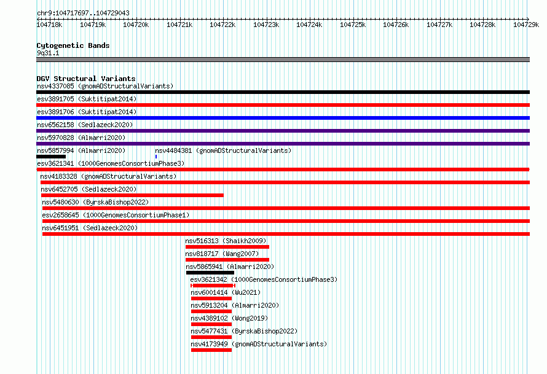Image resolution: width=547 pixels, height=374 pixels.
Task: Click ruler tick labeled 104718k
Action: [x=50, y=25]
